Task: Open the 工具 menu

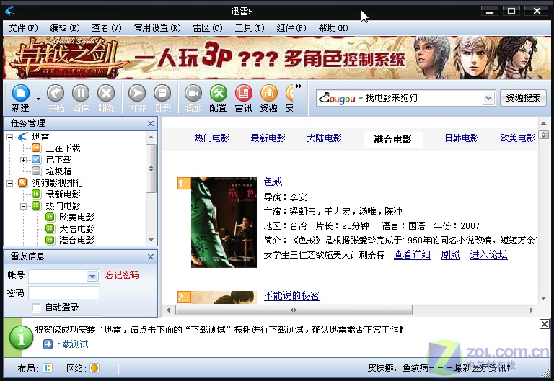Action: coord(250,28)
